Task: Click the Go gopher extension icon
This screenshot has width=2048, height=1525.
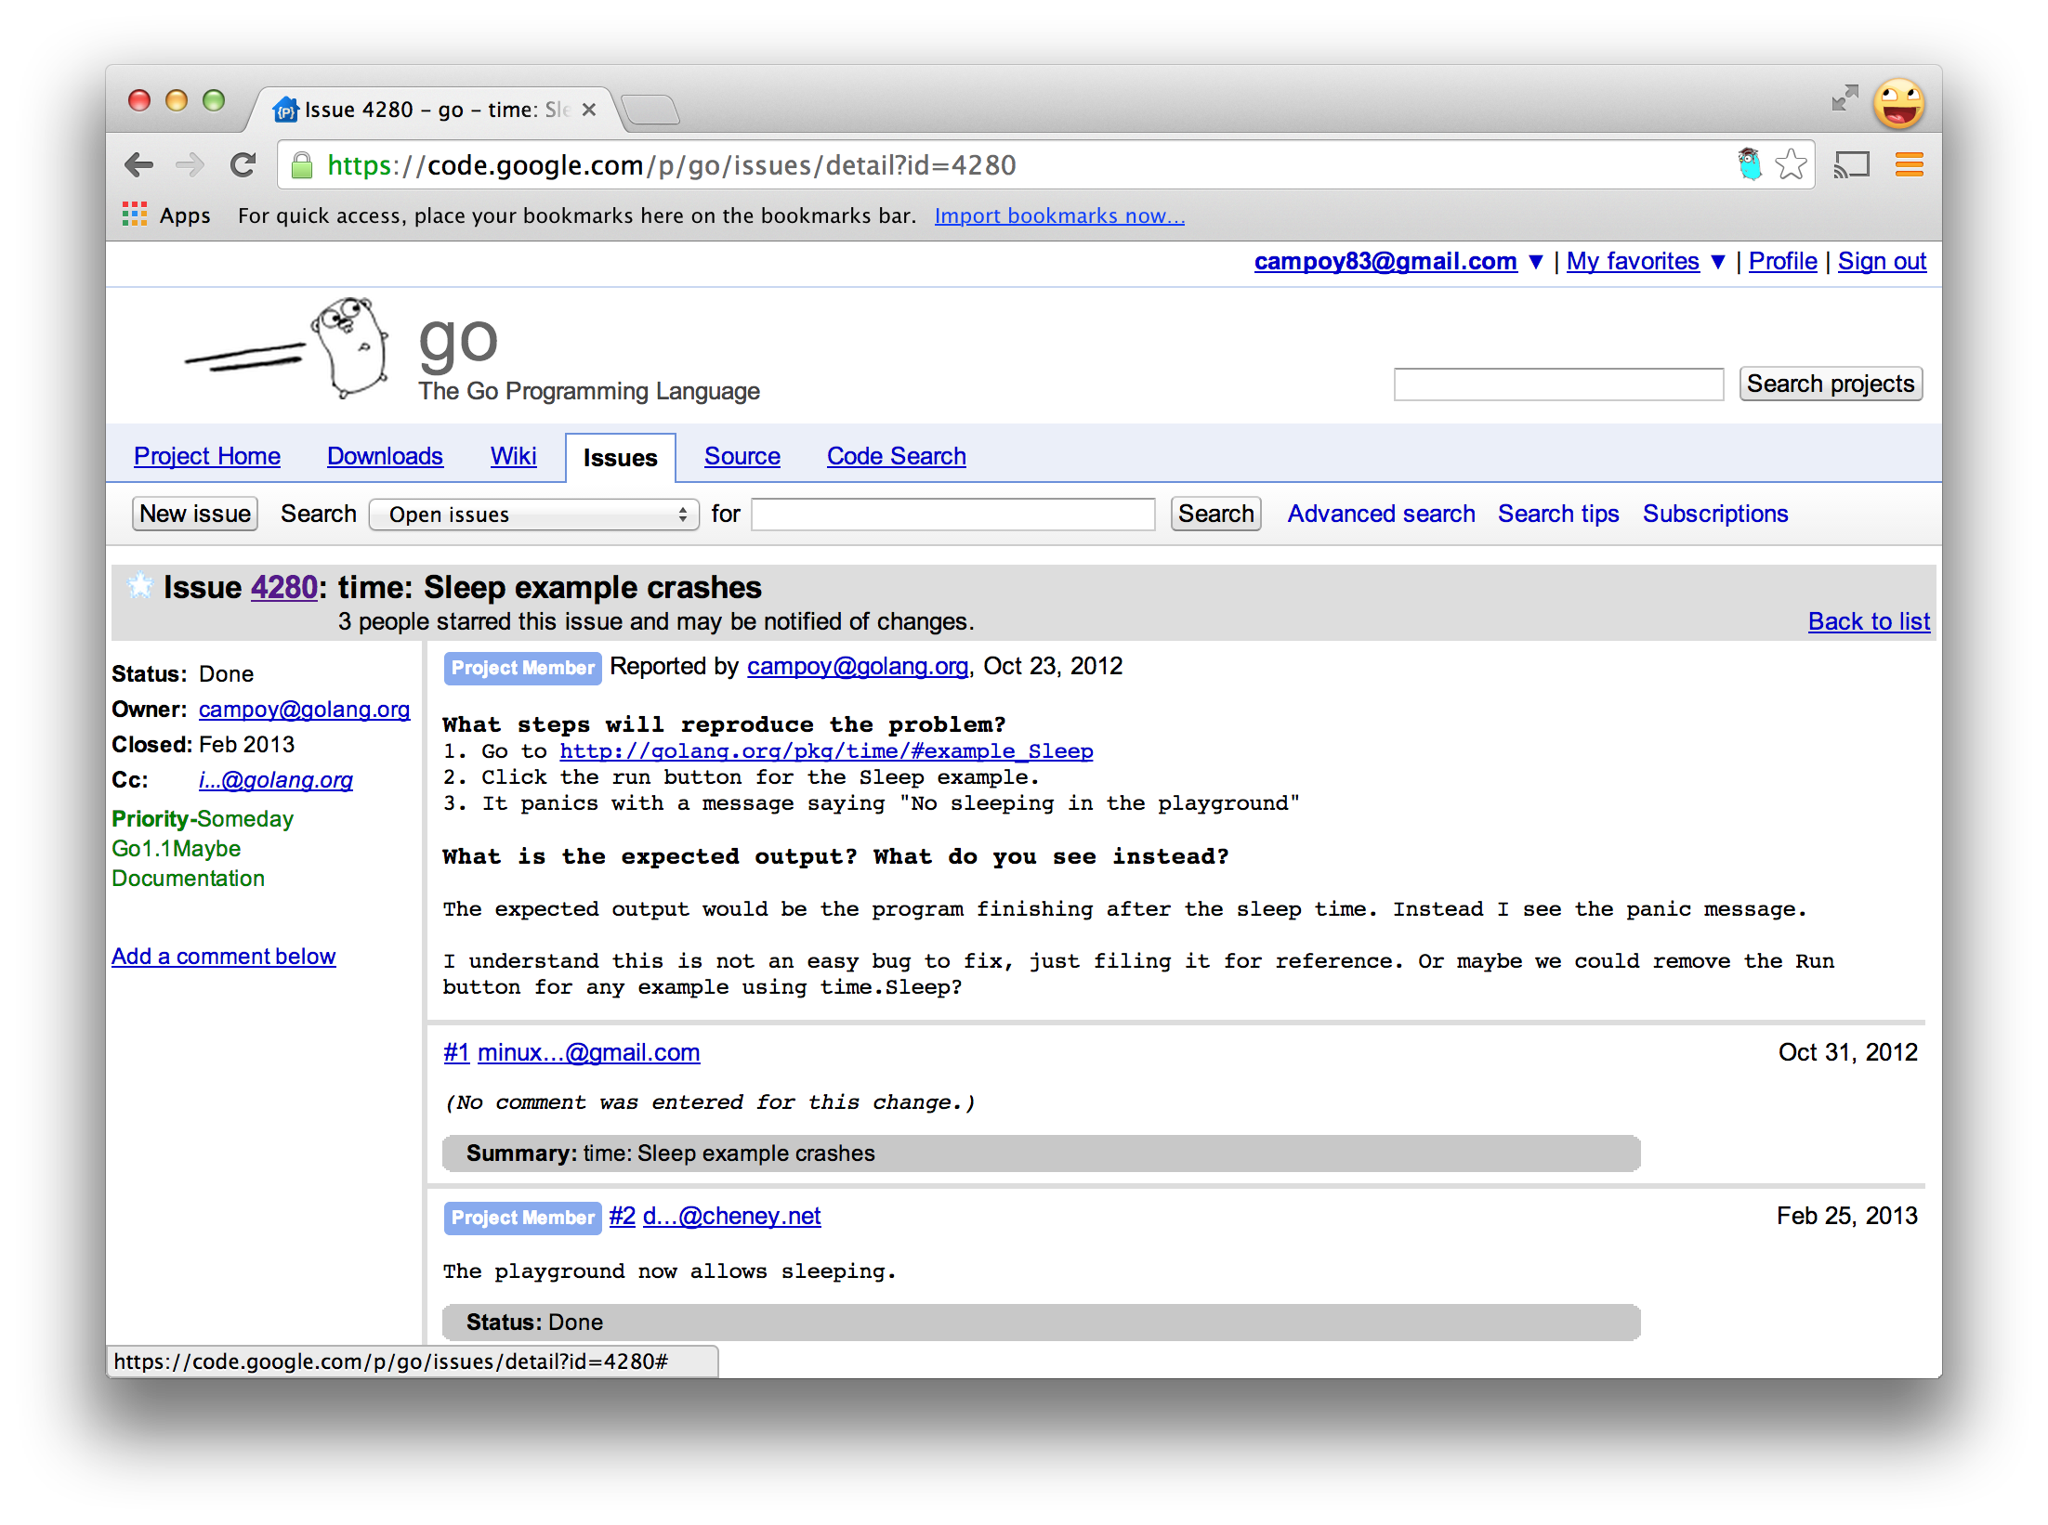Action: [1750, 165]
